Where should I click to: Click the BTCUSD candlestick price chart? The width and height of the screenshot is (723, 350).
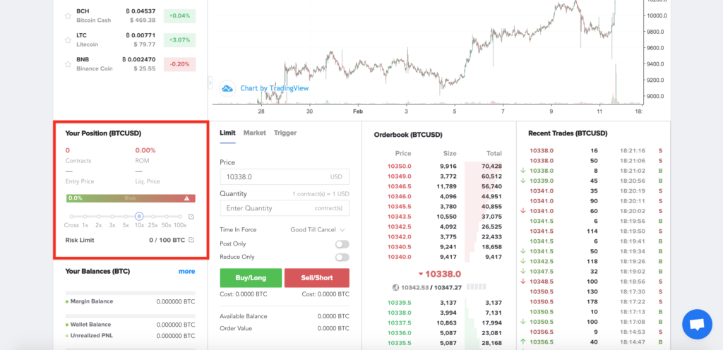tap(426, 53)
